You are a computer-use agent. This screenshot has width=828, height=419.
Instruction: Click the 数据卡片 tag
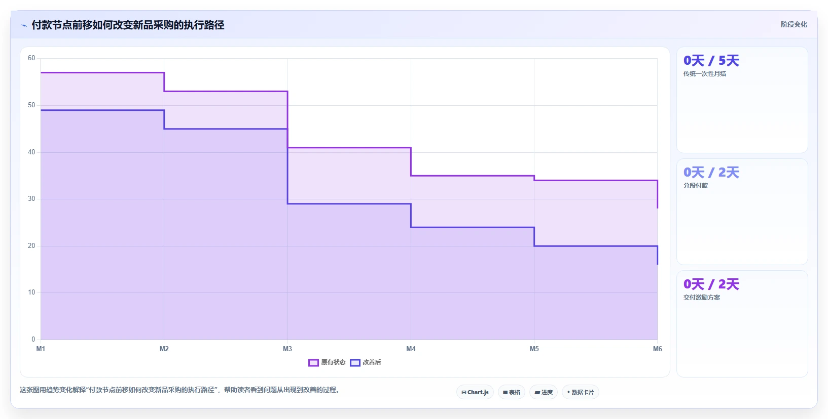point(581,392)
